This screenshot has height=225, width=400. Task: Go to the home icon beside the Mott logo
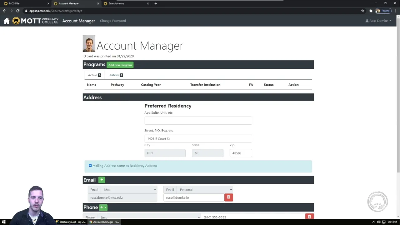7,21
